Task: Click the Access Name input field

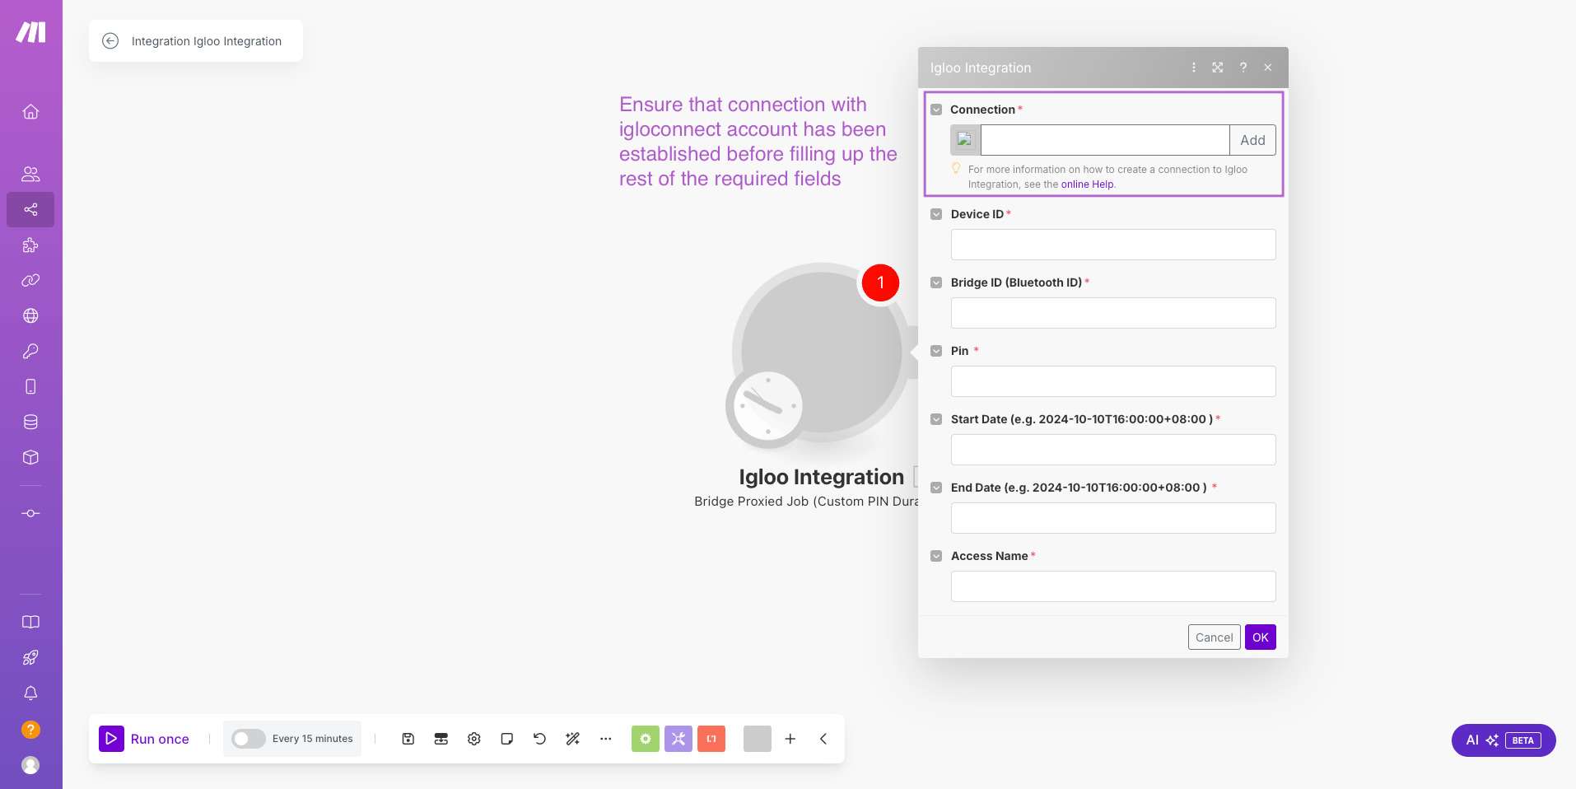Action: point(1113,586)
